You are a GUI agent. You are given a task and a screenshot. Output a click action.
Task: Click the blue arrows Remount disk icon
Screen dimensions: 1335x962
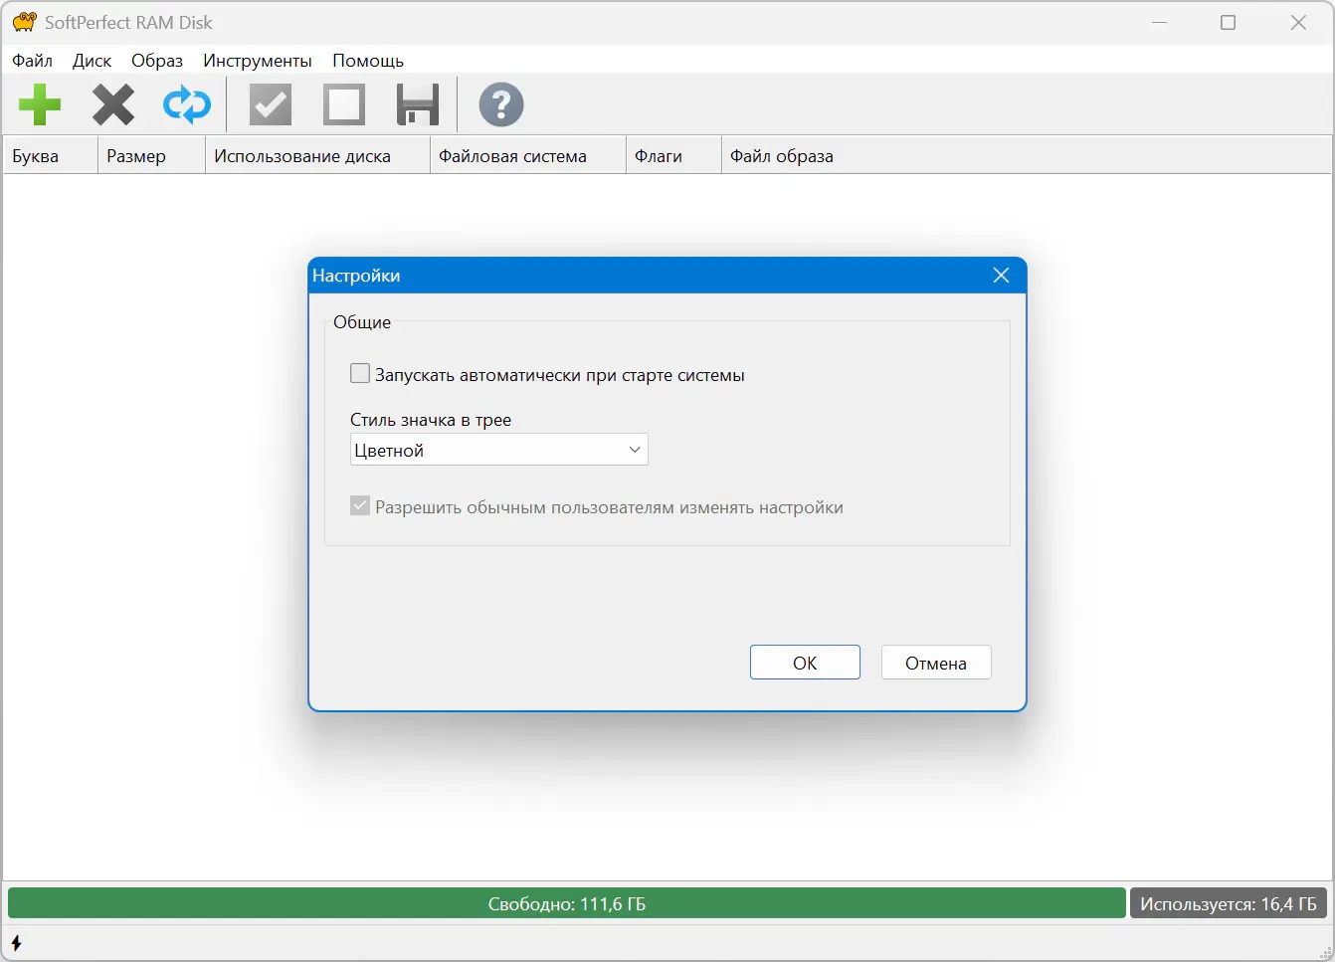point(187,104)
